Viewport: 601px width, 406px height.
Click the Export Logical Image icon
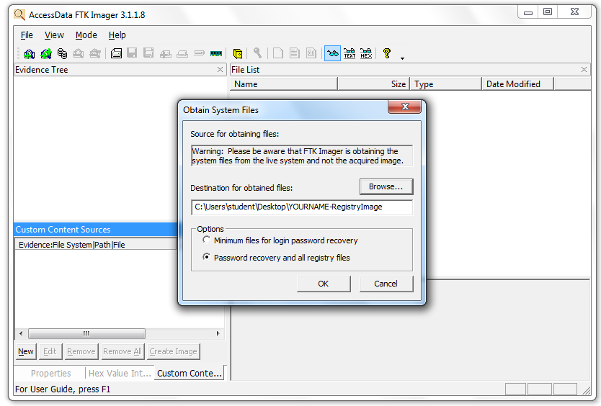click(148, 53)
